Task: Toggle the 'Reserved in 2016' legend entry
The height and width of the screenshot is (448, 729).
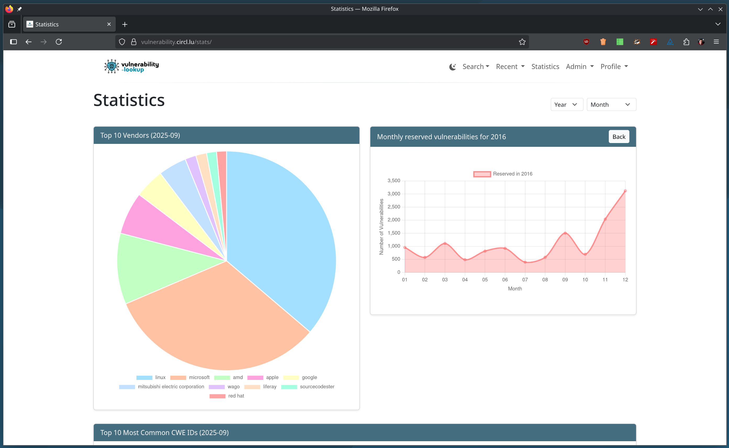Action: [503, 174]
